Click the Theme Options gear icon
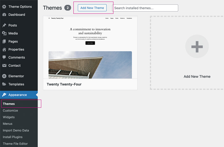 click(4, 7)
